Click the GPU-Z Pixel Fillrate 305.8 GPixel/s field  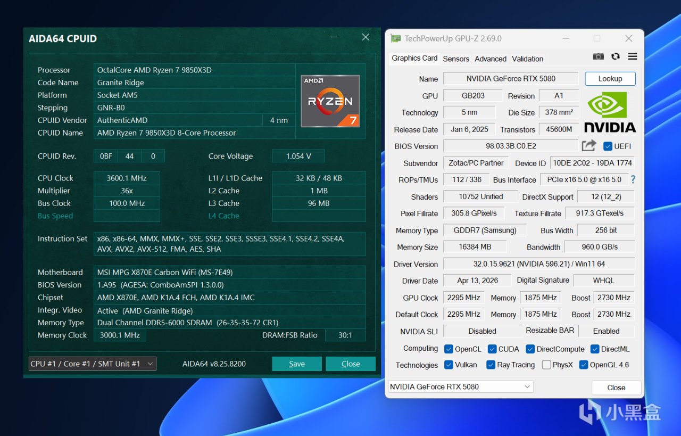tap(474, 213)
